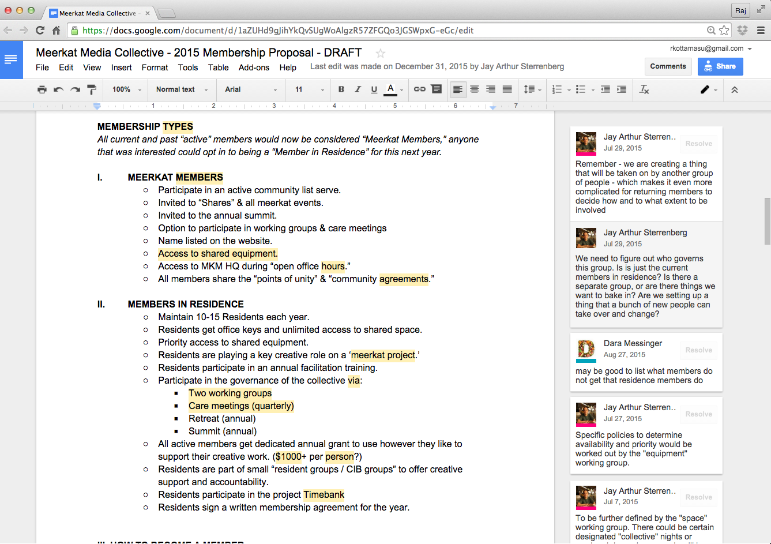Viewport: 771px width, 544px height.
Task: Click the Insert comment icon
Action: 437,89
